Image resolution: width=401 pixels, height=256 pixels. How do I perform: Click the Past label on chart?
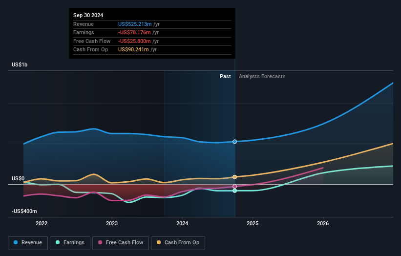[225, 77]
